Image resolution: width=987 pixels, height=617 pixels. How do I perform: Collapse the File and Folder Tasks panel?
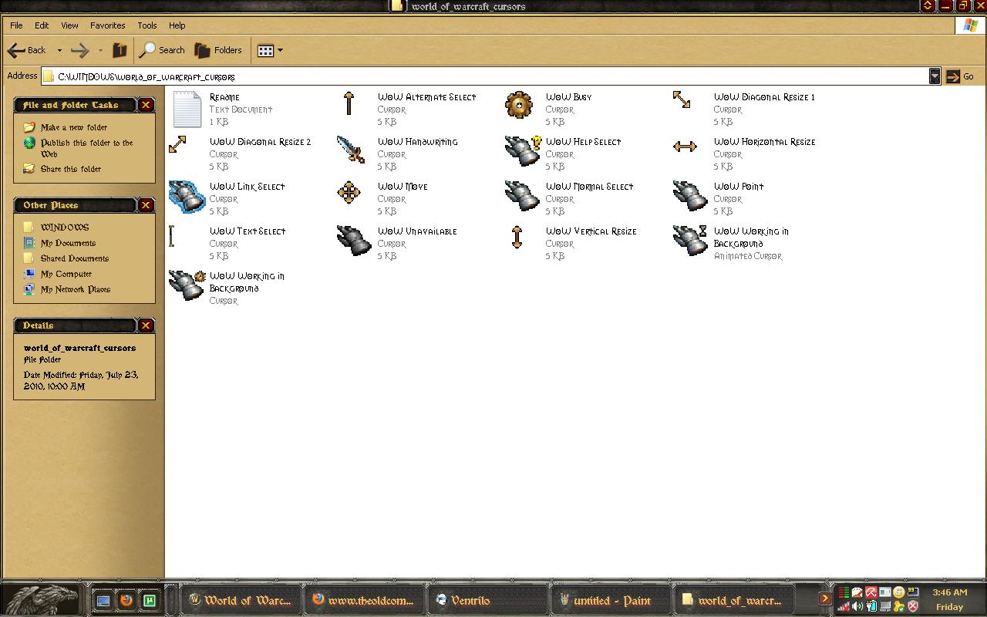point(146,105)
